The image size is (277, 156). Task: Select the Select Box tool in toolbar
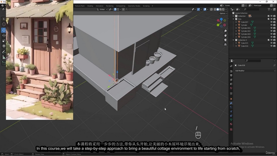point(4,19)
